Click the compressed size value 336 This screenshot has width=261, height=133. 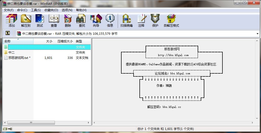point(70,58)
